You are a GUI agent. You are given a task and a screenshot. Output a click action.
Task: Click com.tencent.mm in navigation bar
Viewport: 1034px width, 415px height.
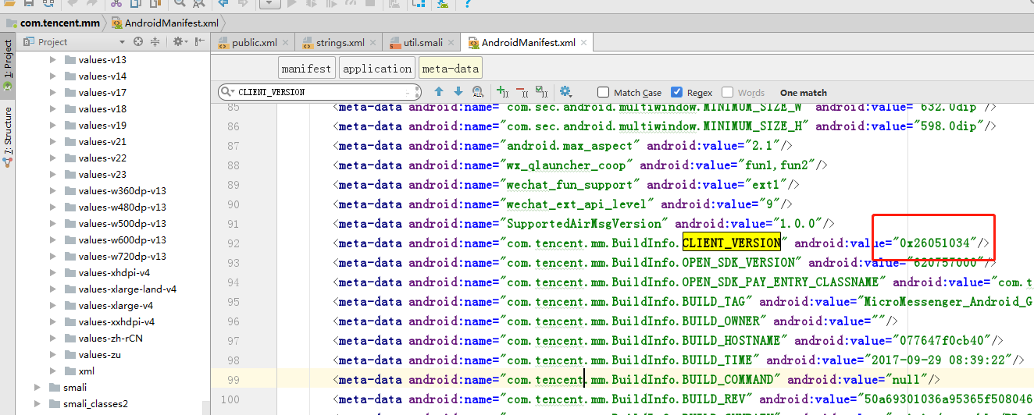point(52,23)
